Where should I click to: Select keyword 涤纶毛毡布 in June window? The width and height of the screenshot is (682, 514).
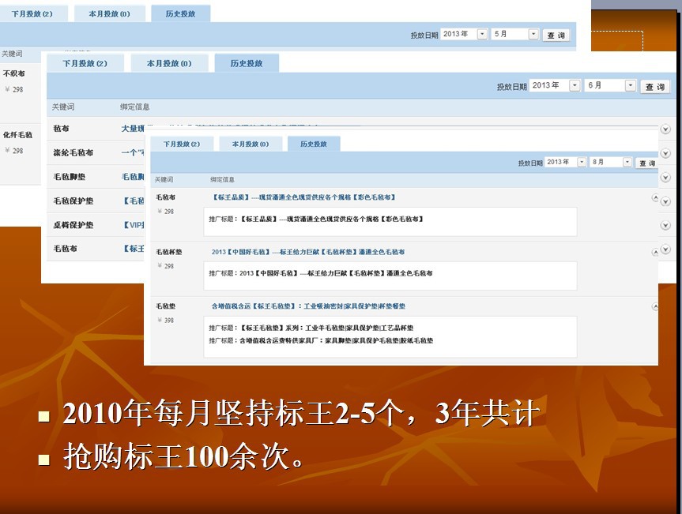coord(73,152)
